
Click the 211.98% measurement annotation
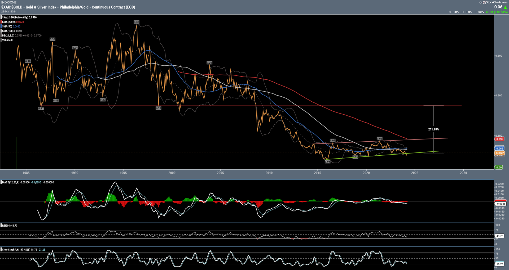click(x=433, y=129)
